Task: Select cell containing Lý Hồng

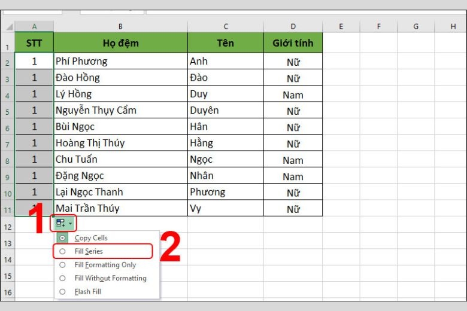Action: (120, 94)
